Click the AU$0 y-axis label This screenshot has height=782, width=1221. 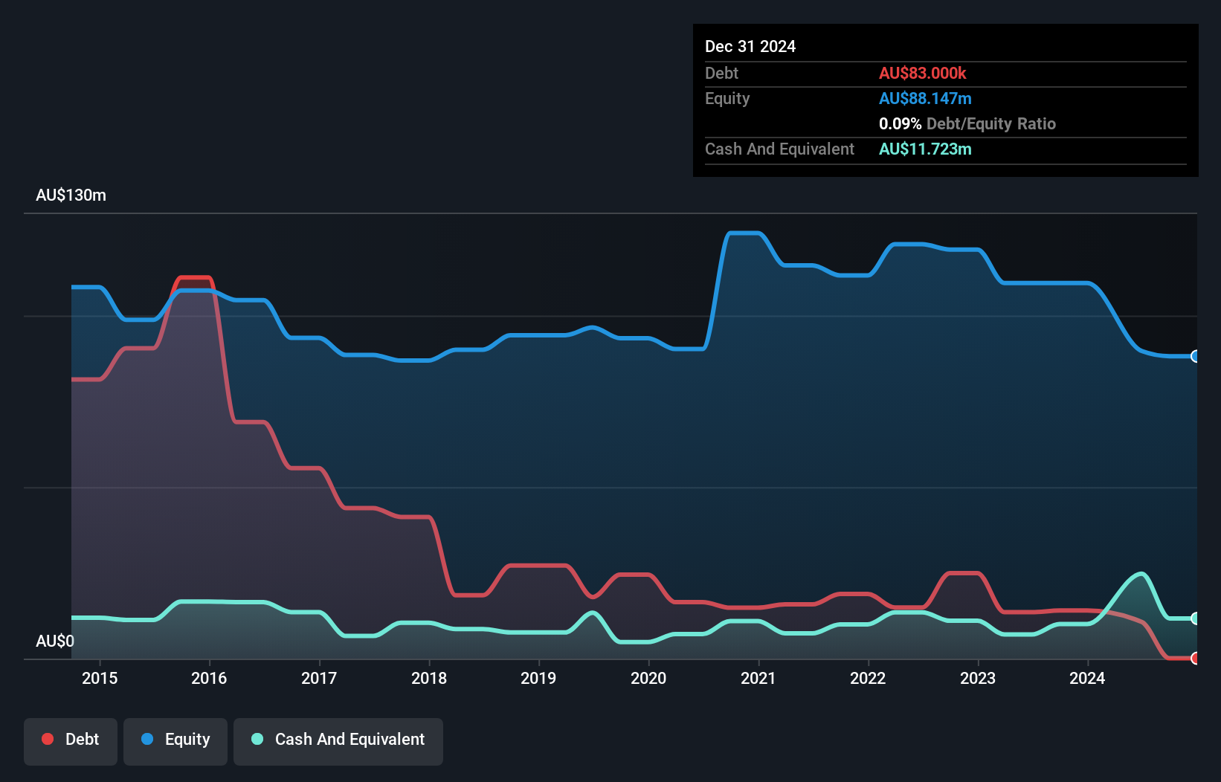pos(55,641)
